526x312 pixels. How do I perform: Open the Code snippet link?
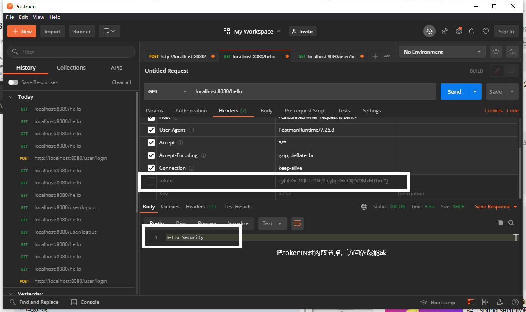pyautogui.click(x=512, y=111)
